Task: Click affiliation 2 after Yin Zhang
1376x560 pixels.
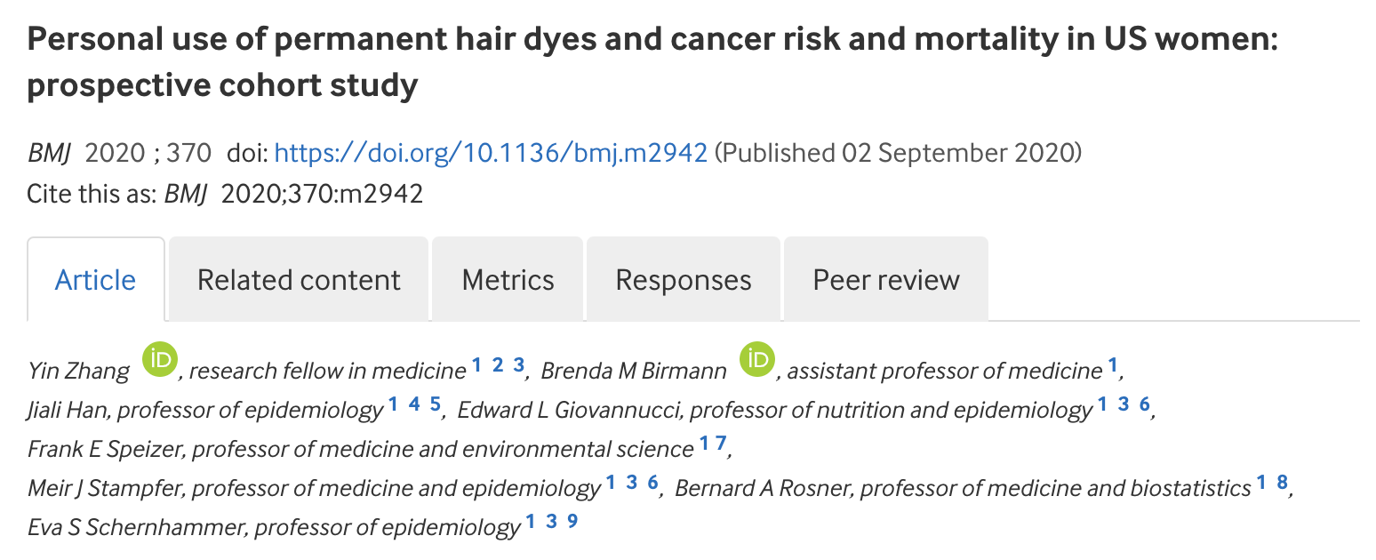Action: tap(498, 364)
